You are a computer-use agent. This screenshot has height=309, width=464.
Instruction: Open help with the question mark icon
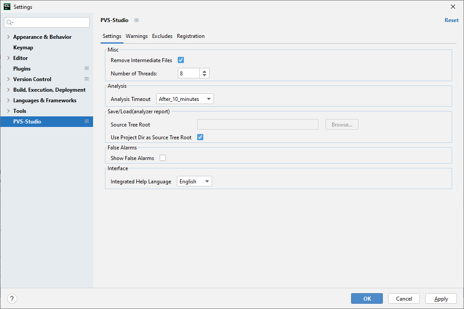12,299
